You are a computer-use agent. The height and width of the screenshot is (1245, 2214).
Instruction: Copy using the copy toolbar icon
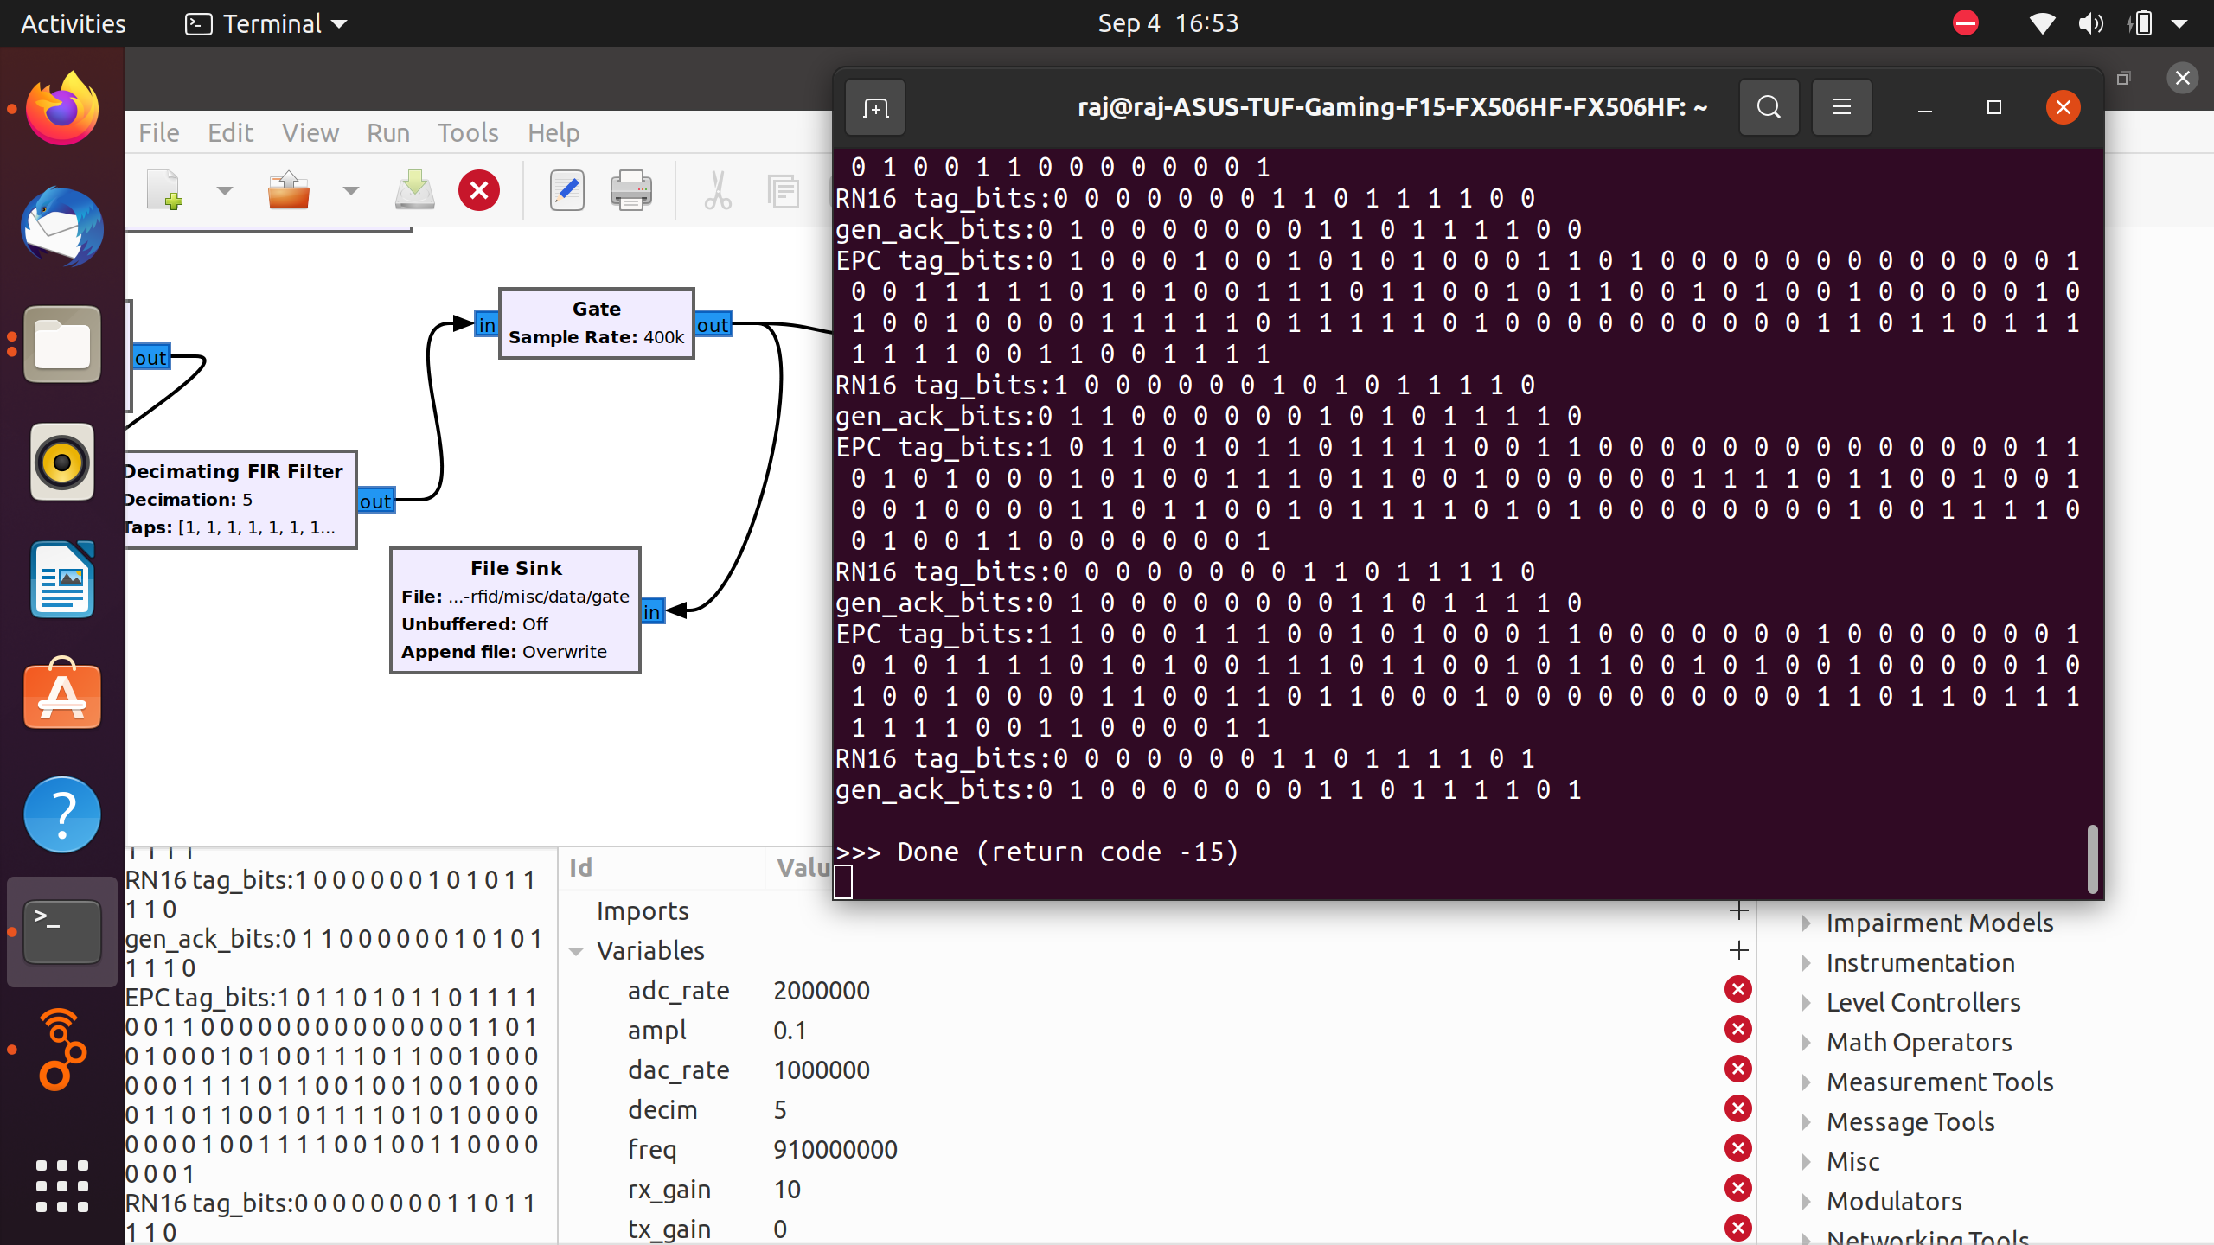point(783,190)
